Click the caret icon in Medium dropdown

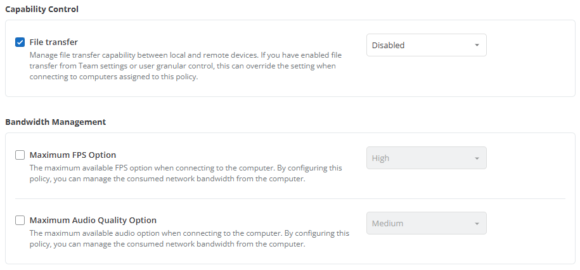coord(477,223)
